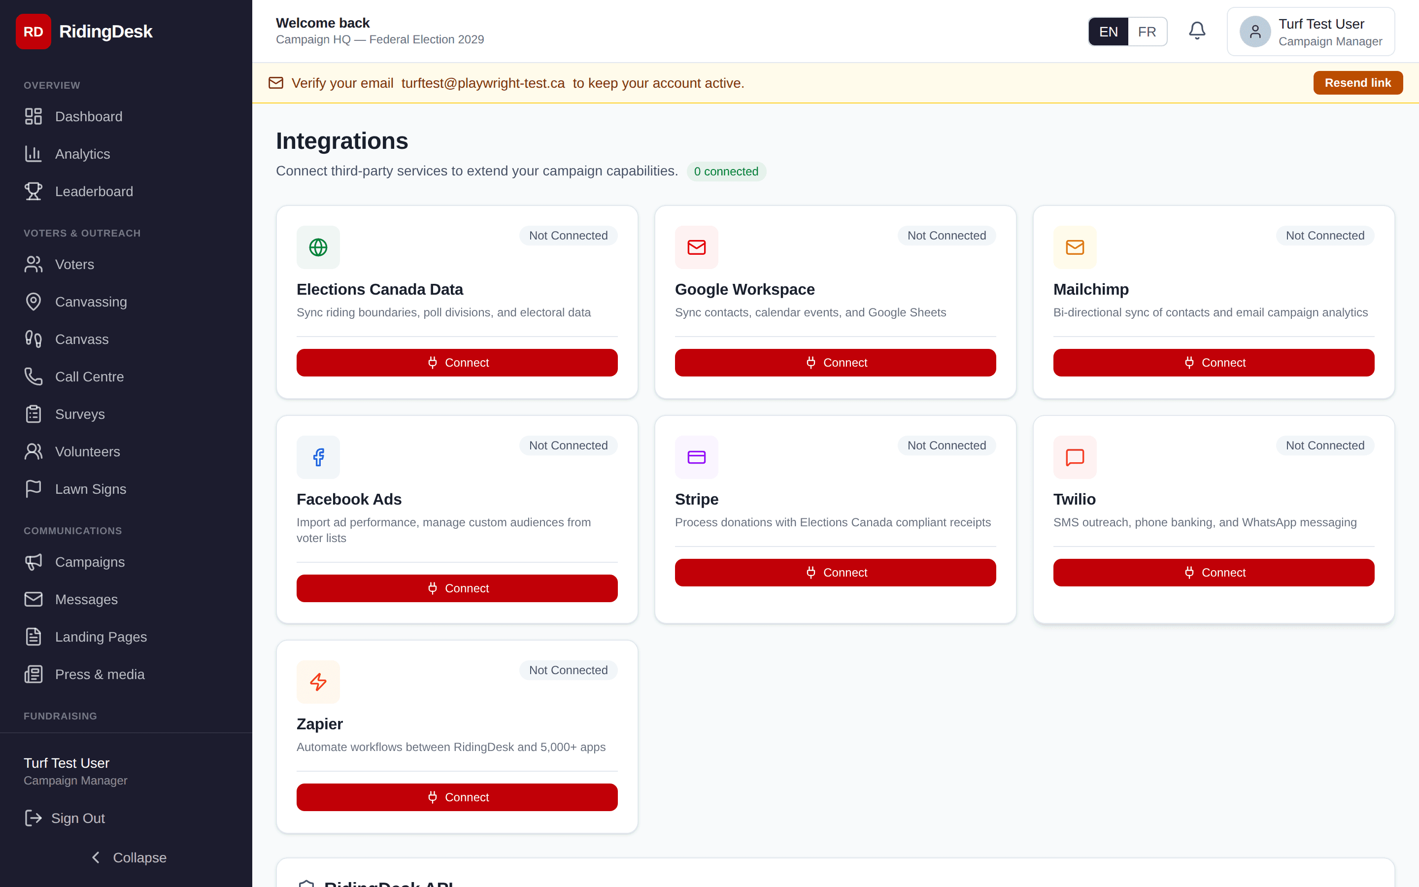Viewport: 1419px width, 887px height.
Task: Click Not Connected status on Zapier card
Action: pyautogui.click(x=568, y=670)
